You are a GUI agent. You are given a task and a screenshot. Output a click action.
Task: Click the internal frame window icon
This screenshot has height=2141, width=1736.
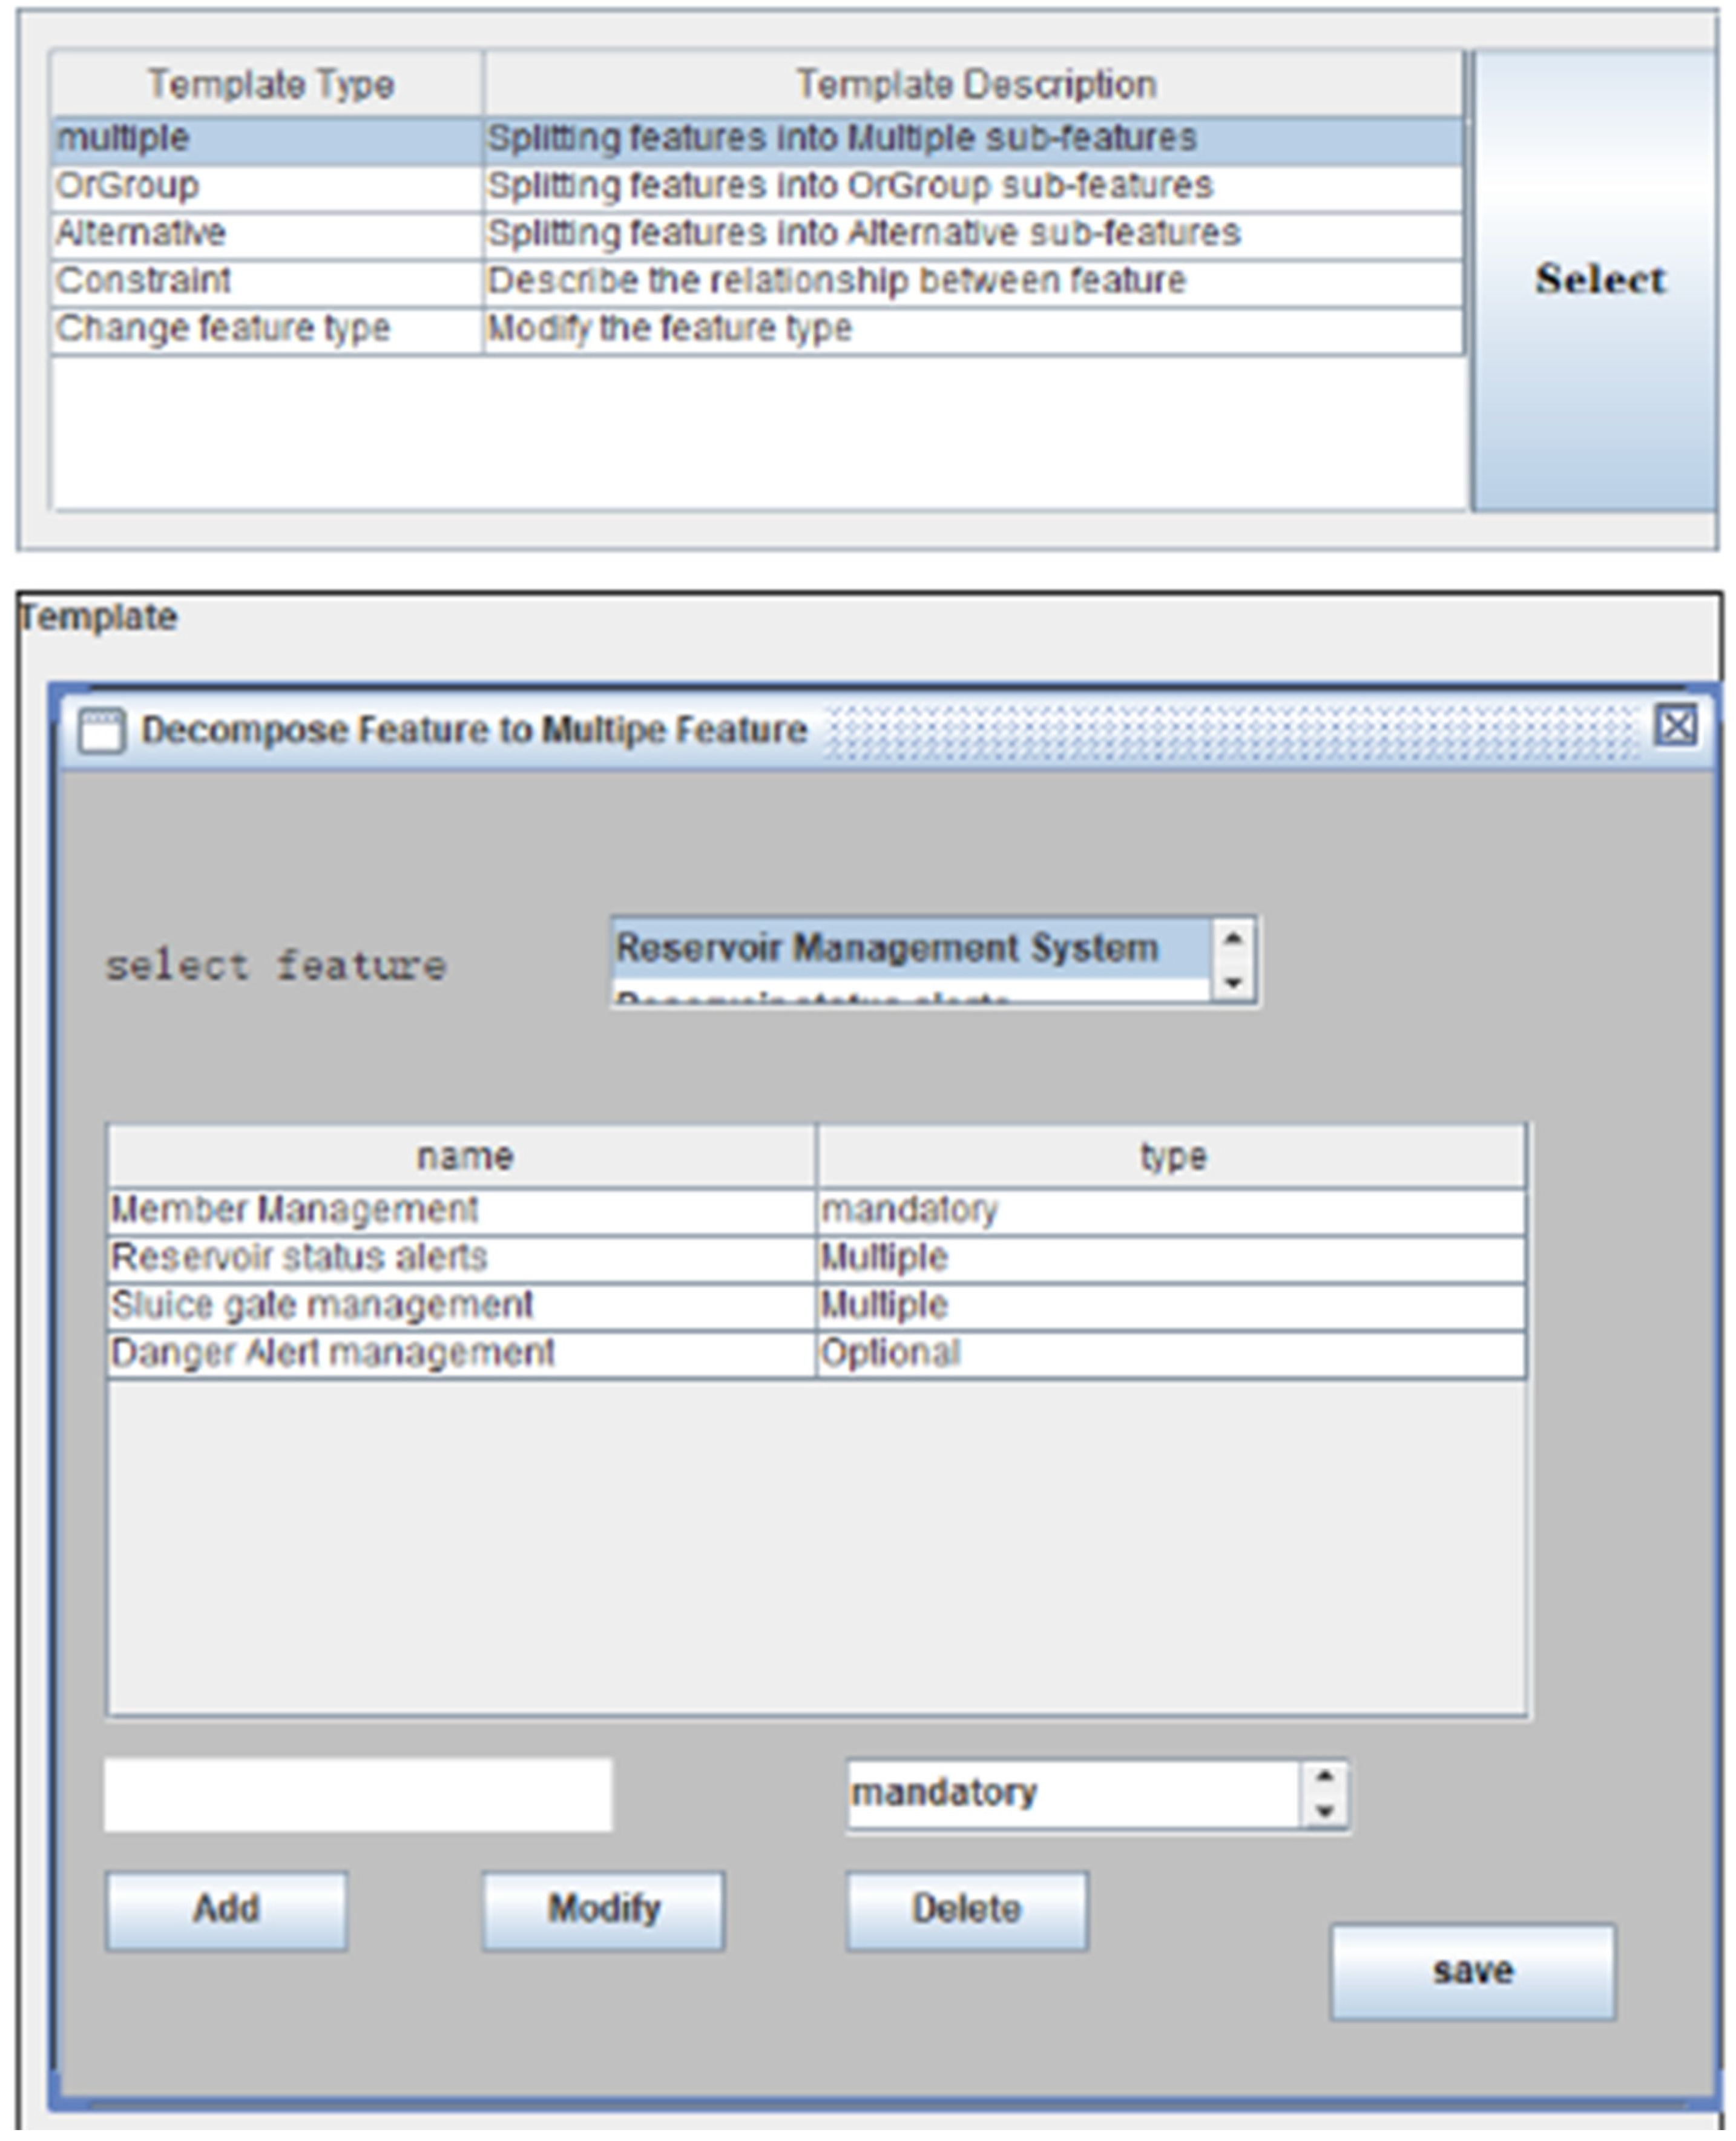(101, 730)
